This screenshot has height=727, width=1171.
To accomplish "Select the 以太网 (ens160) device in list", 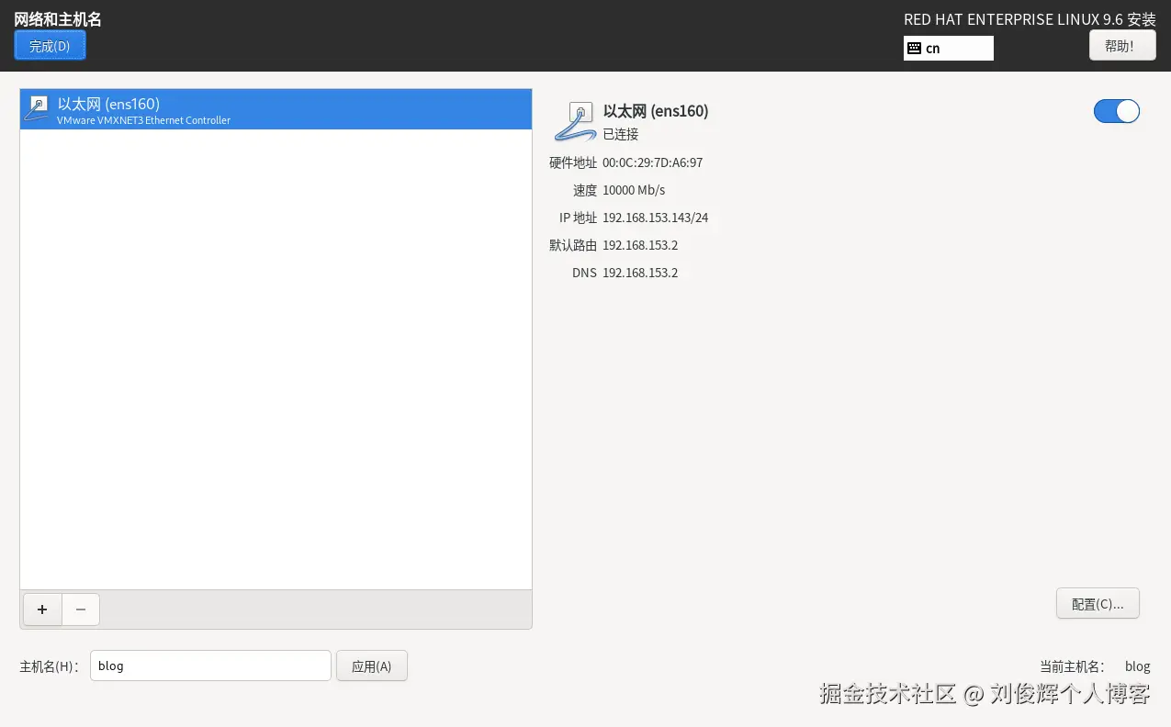I will tap(276, 109).
